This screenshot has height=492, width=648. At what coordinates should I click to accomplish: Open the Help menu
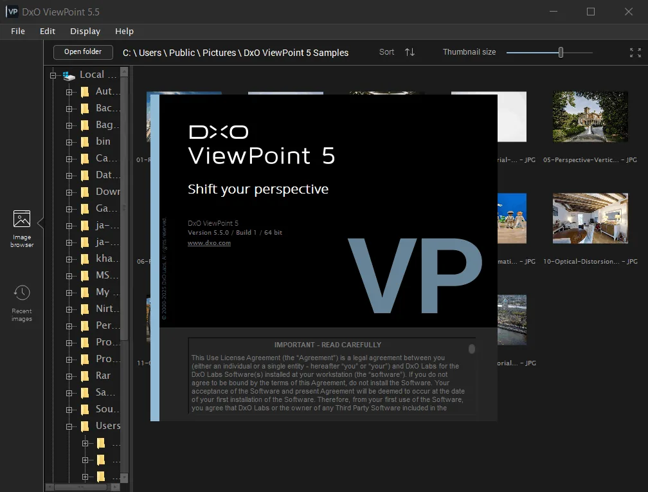[x=125, y=32]
